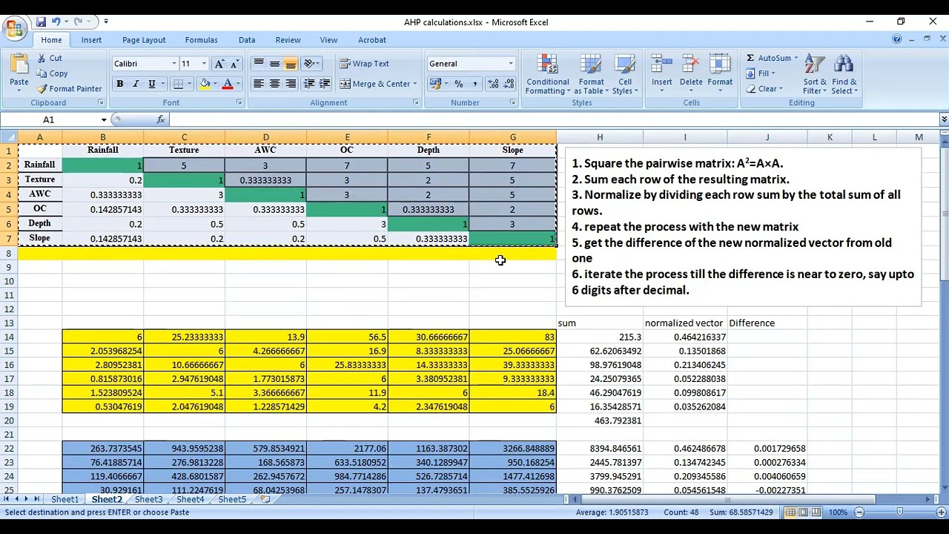Viewport: 949px width, 534px height.
Task: Set top vertical alignment
Action: click(x=258, y=64)
